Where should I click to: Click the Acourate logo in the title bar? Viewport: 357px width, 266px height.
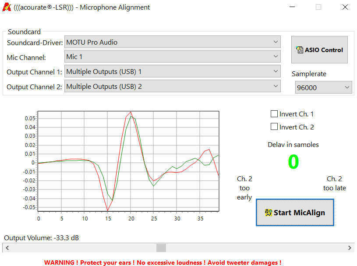pyautogui.click(x=6, y=7)
